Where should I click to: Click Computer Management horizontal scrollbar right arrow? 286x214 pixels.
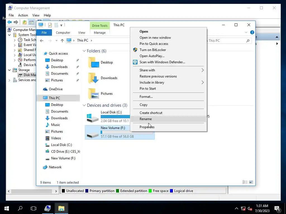pos(56,191)
